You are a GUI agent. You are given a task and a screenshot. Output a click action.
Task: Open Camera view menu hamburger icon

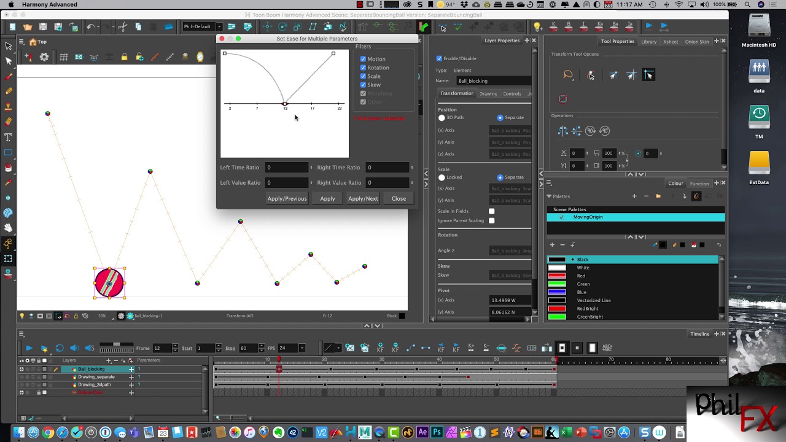coord(21,42)
